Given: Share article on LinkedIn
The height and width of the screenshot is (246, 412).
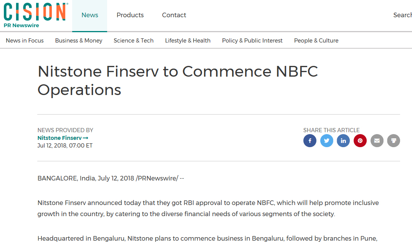Looking at the screenshot, I should point(343,141).
